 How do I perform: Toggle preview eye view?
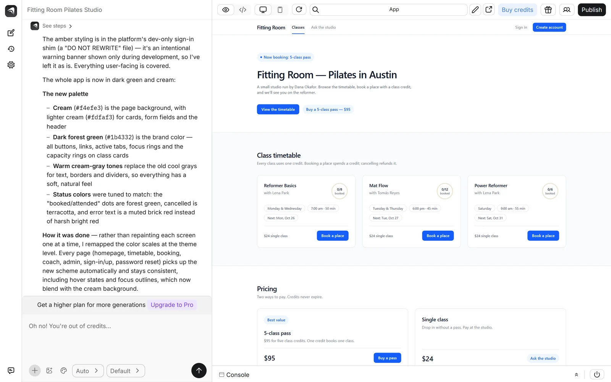click(226, 10)
